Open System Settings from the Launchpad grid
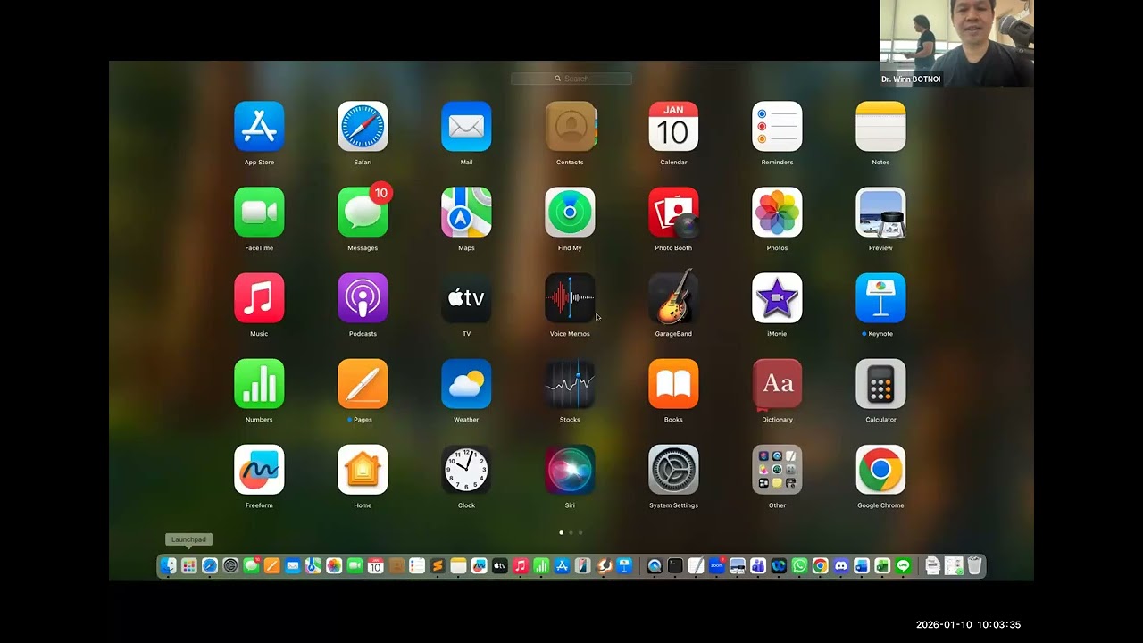Viewport: 1143px width, 643px height. pyautogui.click(x=673, y=469)
